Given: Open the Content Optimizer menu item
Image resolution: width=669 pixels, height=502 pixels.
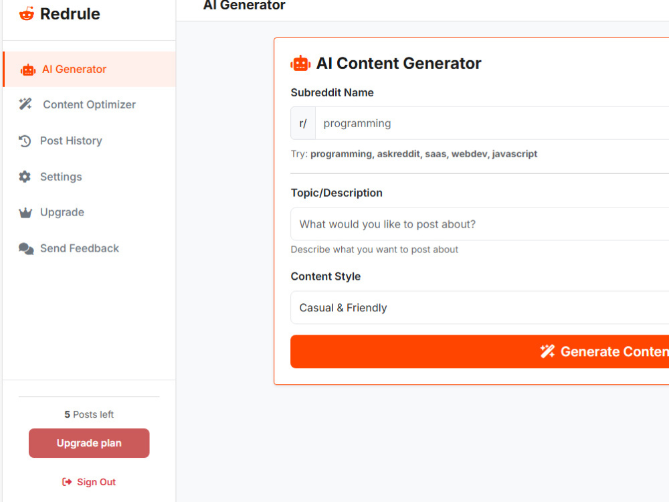Looking at the screenshot, I should pyautogui.click(x=89, y=104).
